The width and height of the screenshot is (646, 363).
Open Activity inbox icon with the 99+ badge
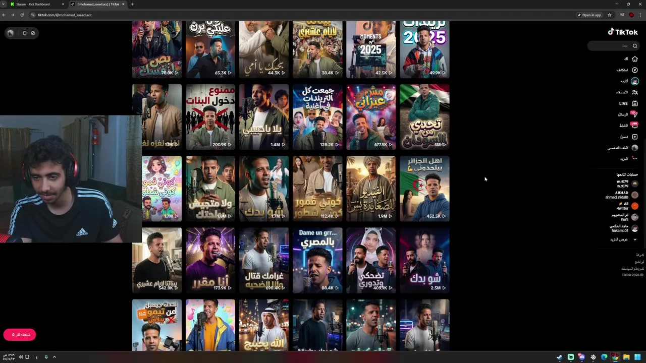pyautogui.click(x=634, y=126)
